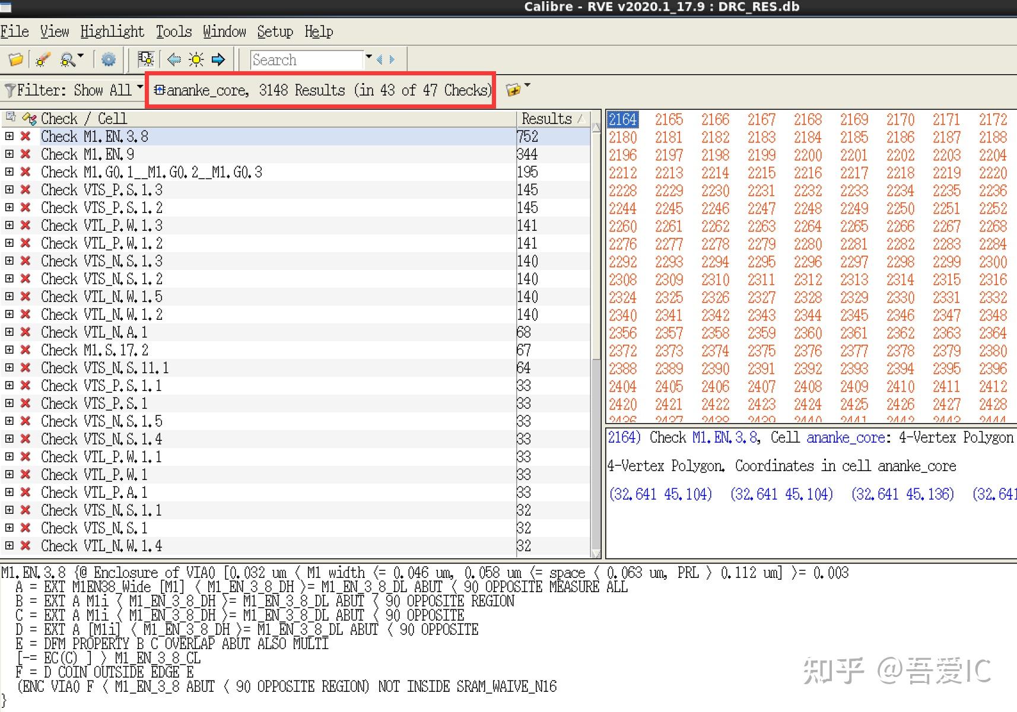Open the RVE options gear

pos(108,59)
